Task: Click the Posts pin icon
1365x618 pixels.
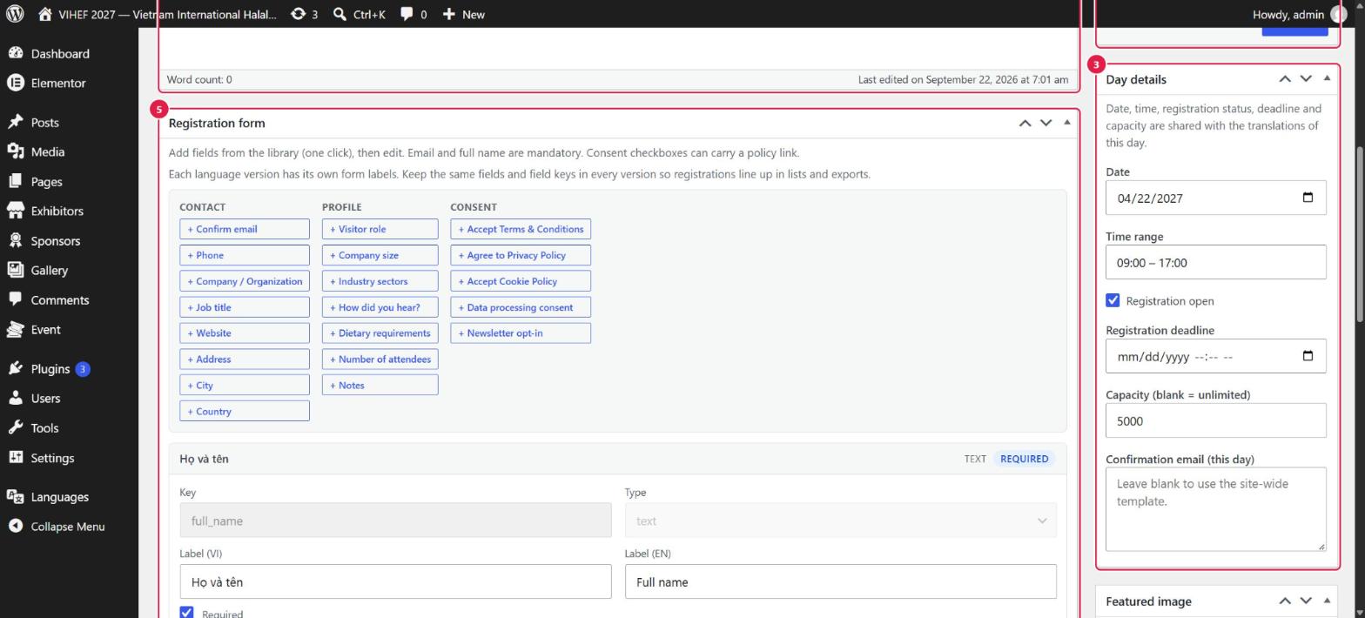Action: (15, 122)
